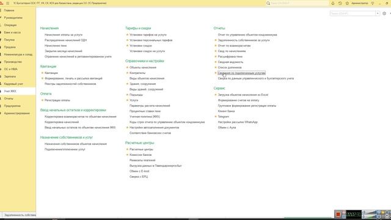Open Руководителю section in sidebar
Screen dimensions: 391x220
(13, 18)
